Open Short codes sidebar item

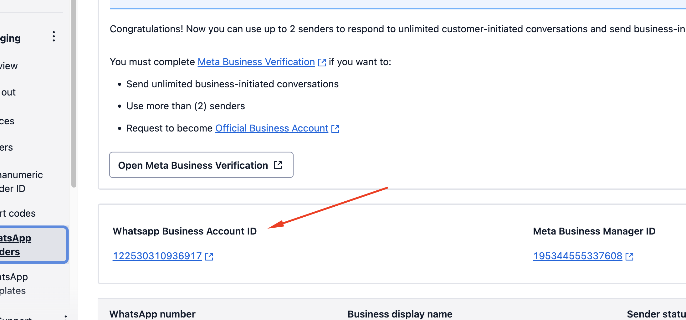click(x=18, y=213)
